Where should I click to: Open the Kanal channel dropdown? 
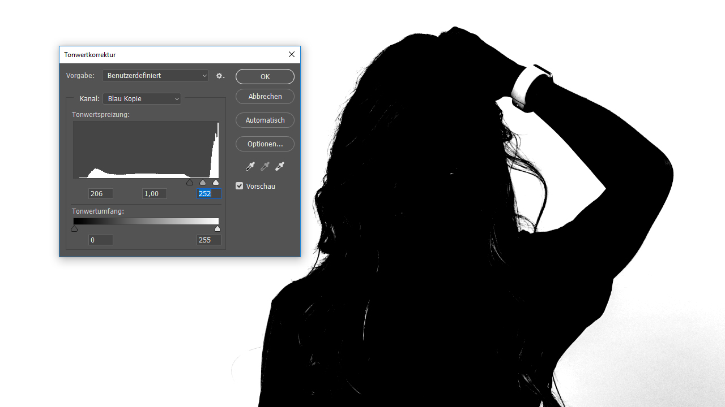tap(142, 99)
